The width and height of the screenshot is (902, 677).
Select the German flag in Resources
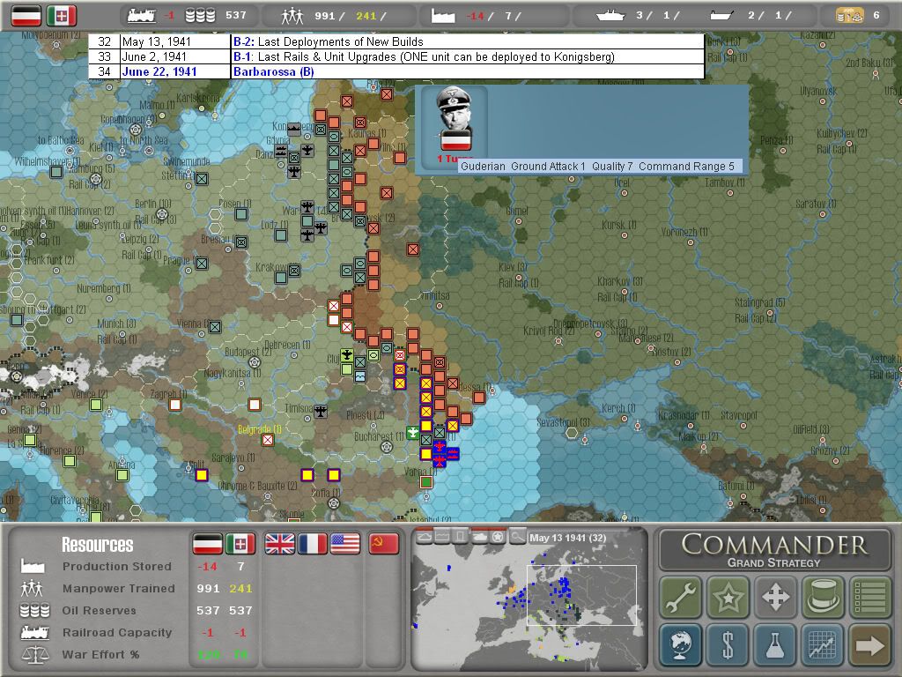207,544
